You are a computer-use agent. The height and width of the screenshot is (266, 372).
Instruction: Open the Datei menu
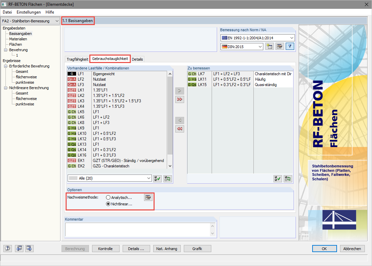tap(7, 12)
